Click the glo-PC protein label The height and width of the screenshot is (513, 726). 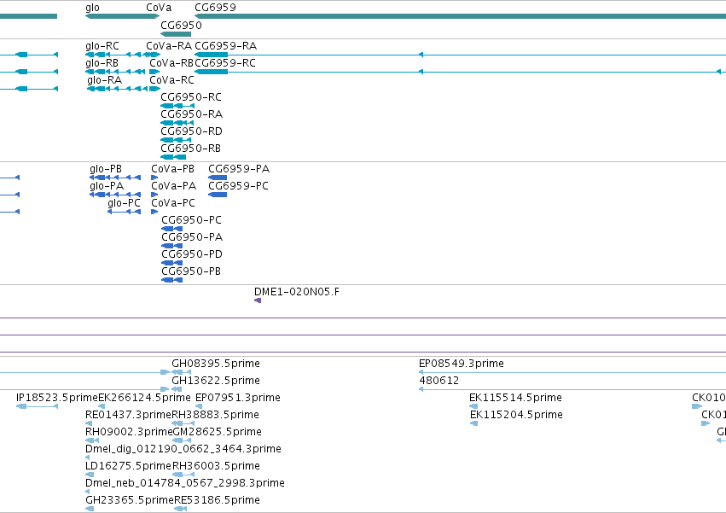[x=124, y=203]
